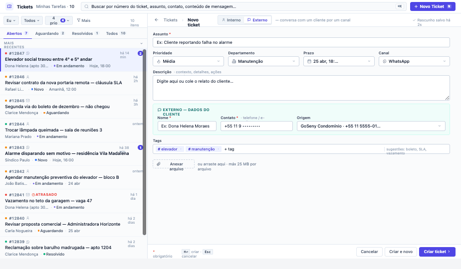Viewport: 461px width, 269px height.
Task: Open the Prazo date dropdown
Action: click(339, 61)
